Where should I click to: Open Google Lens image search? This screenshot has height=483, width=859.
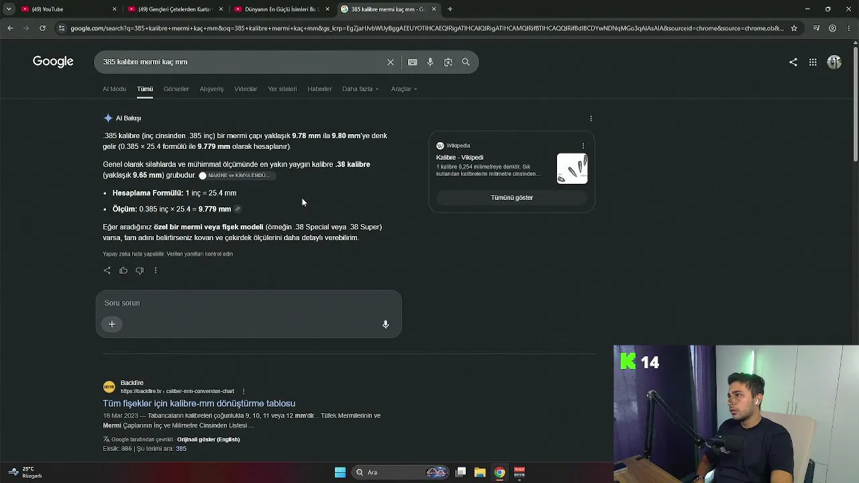point(448,62)
